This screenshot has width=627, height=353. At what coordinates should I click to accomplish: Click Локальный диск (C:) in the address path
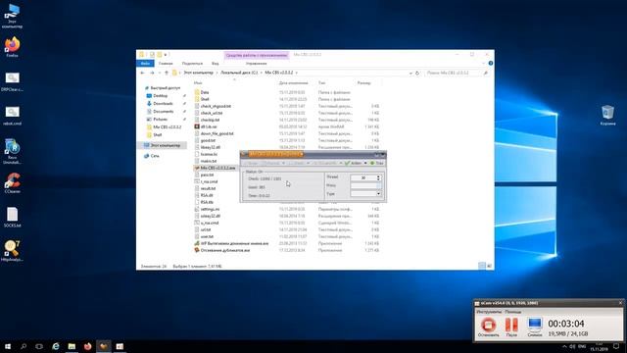point(239,73)
